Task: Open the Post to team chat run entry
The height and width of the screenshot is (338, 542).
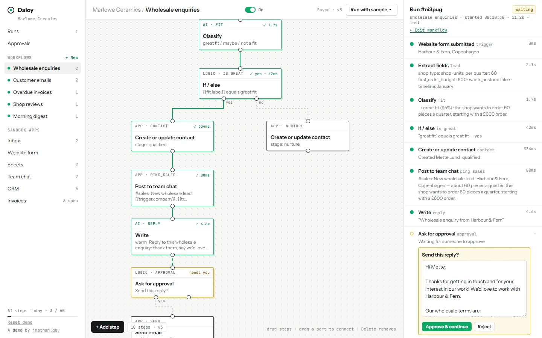Action: (x=473, y=184)
